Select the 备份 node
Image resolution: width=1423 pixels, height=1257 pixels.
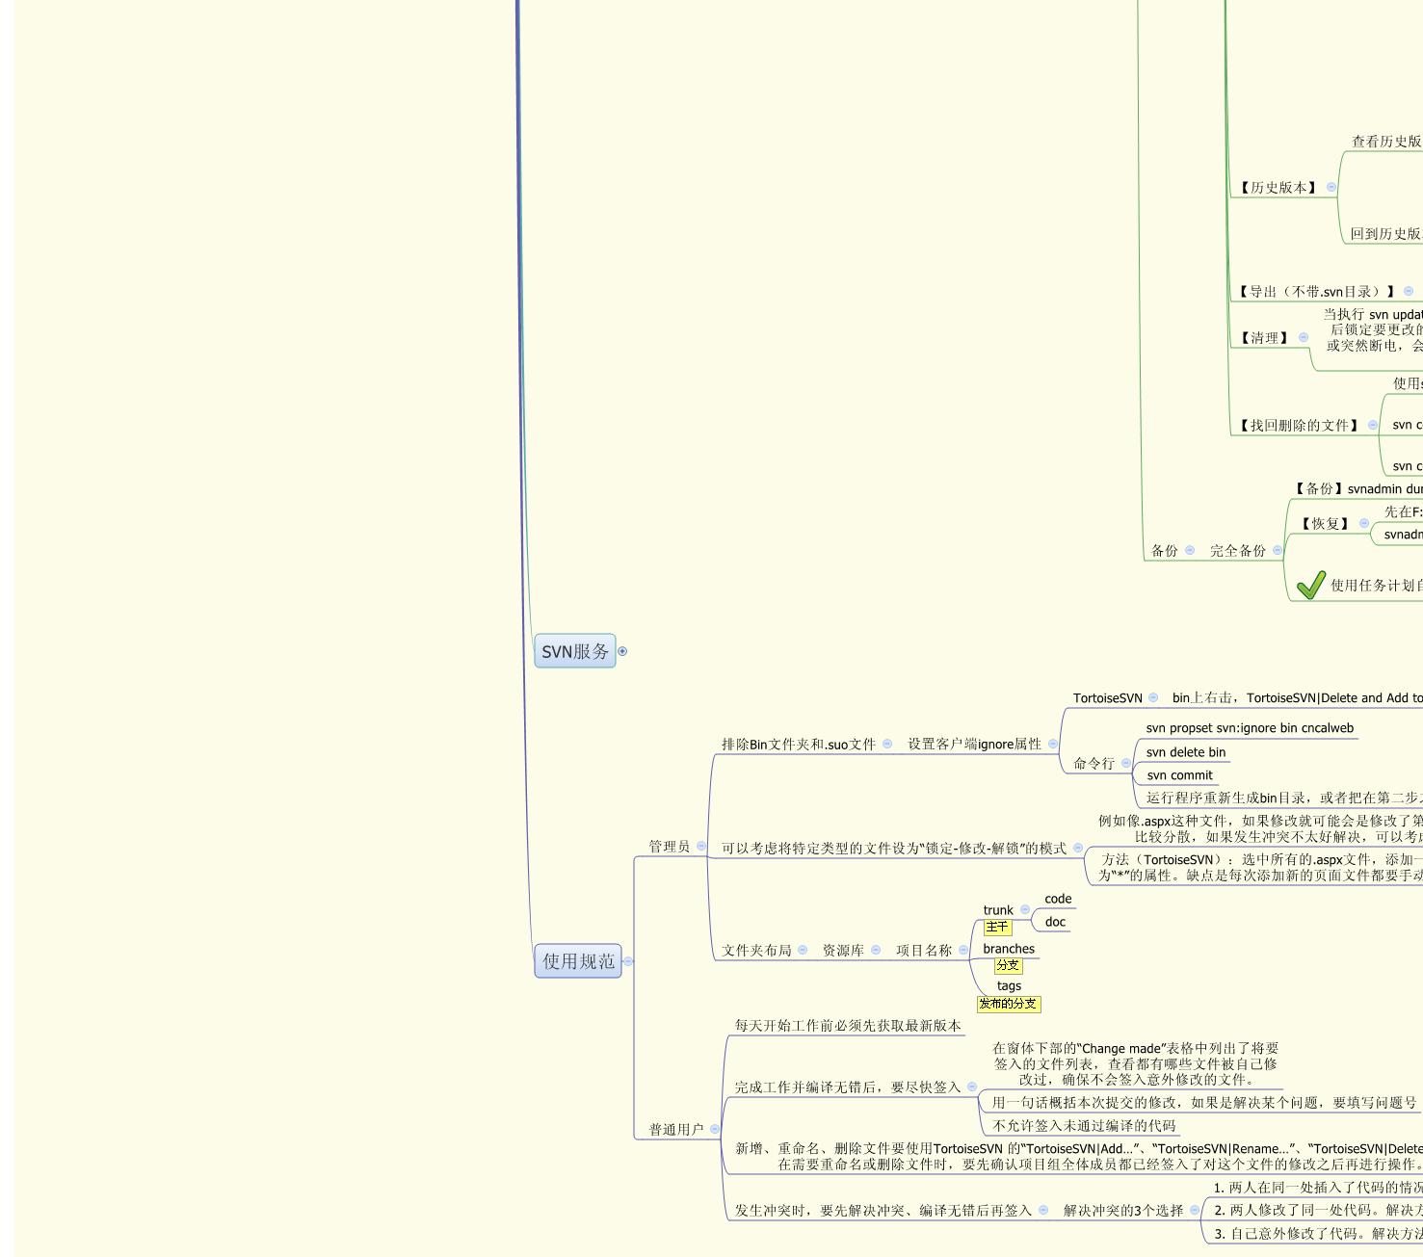[1165, 551]
